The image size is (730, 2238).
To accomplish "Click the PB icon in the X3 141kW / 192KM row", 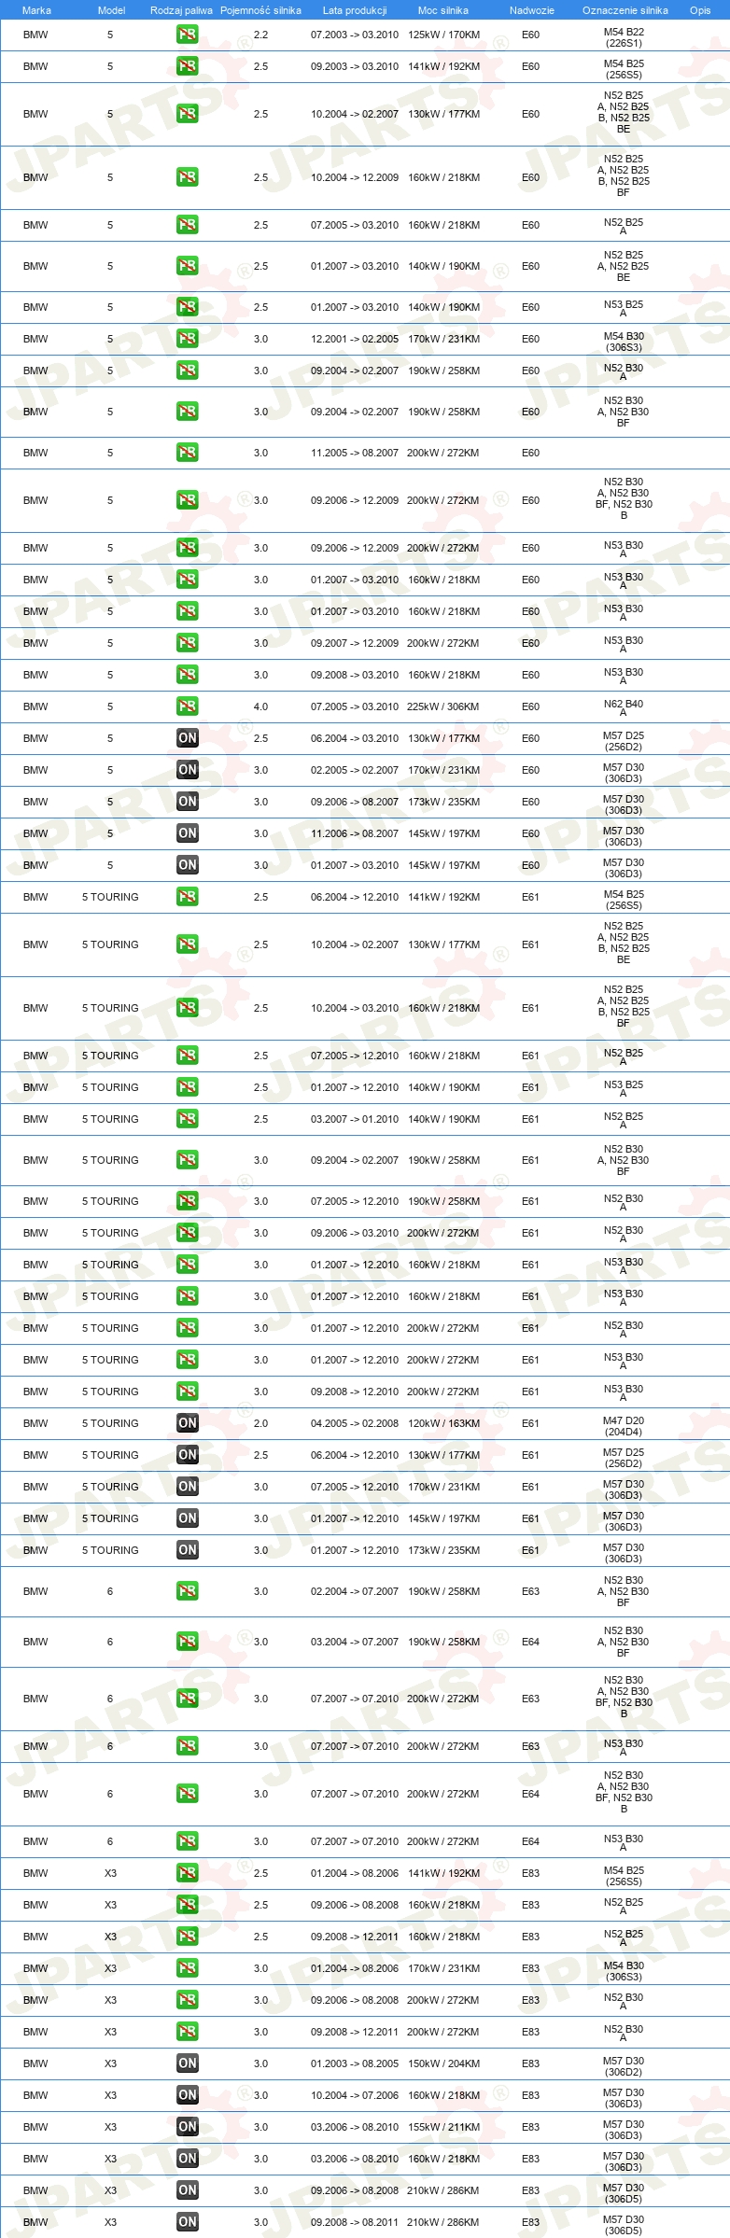I will (188, 1873).
